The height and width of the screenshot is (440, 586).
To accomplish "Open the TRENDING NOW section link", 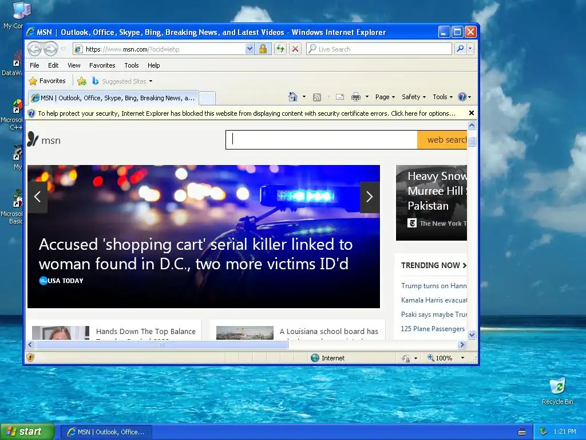I will coord(434,265).
